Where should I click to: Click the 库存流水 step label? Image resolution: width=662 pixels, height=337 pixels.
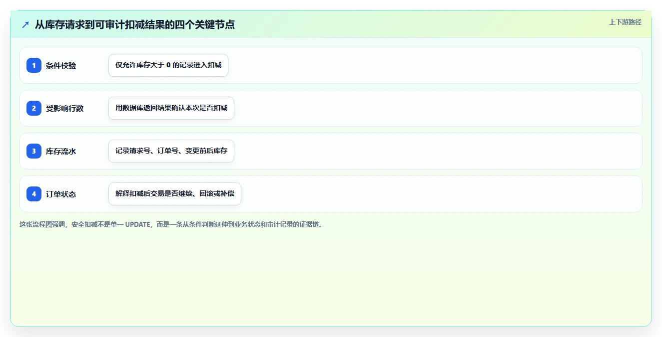click(x=61, y=151)
